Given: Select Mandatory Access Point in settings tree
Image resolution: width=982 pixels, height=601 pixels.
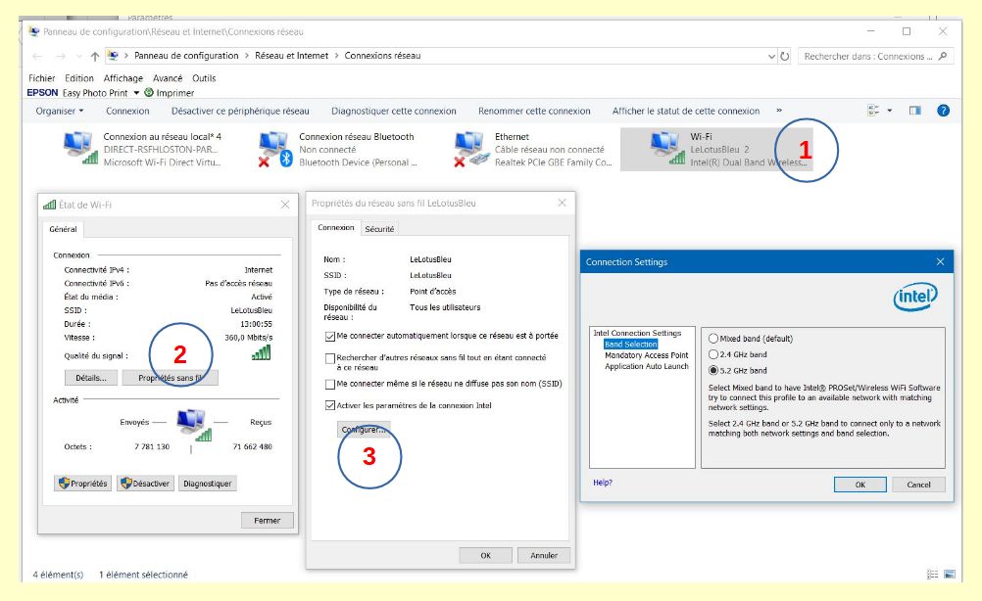Looking at the screenshot, I should coord(646,355).
